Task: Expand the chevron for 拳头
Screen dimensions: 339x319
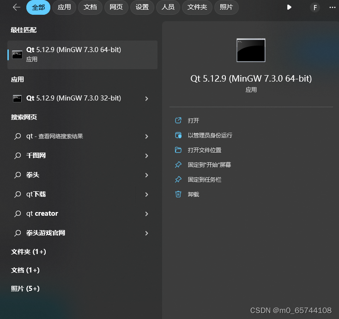Action: coord(146,175)
